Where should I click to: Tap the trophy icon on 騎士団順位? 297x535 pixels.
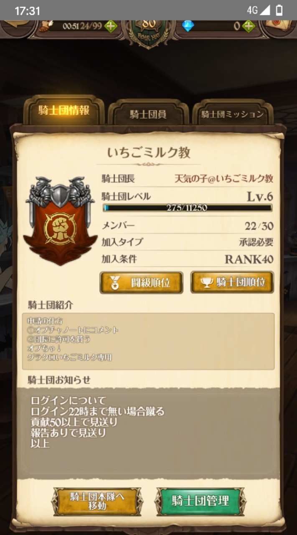tap(206, 283)
